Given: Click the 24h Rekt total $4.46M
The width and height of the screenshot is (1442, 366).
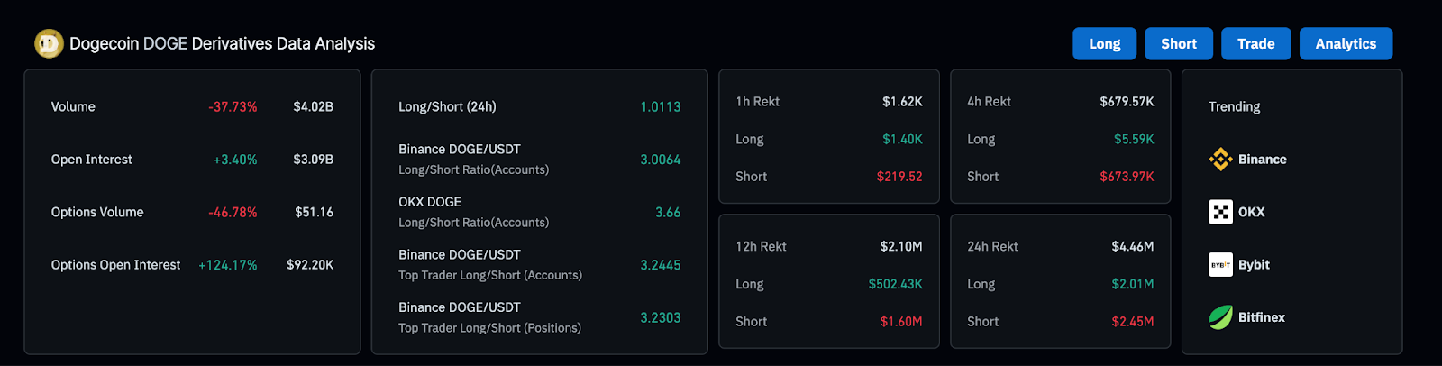Looking at the screenshot, I should [1133, 246].
